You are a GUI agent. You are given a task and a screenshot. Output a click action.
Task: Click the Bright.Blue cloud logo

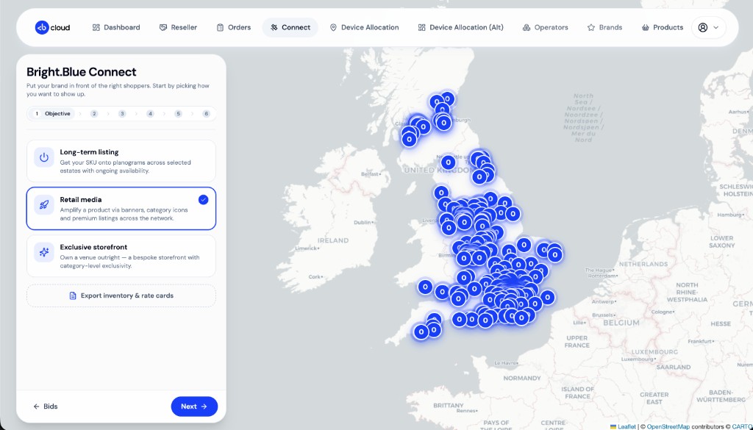tap(52, 27)
